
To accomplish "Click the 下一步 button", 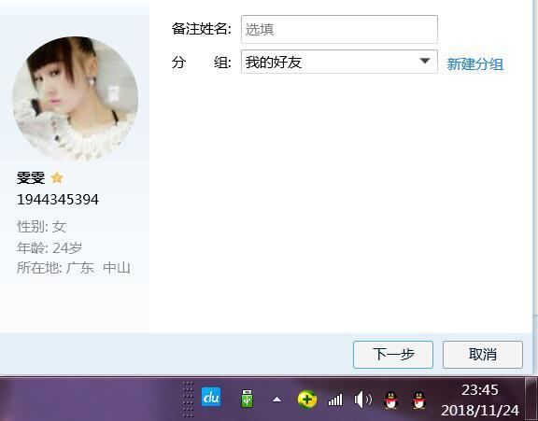I will (393, 355).
